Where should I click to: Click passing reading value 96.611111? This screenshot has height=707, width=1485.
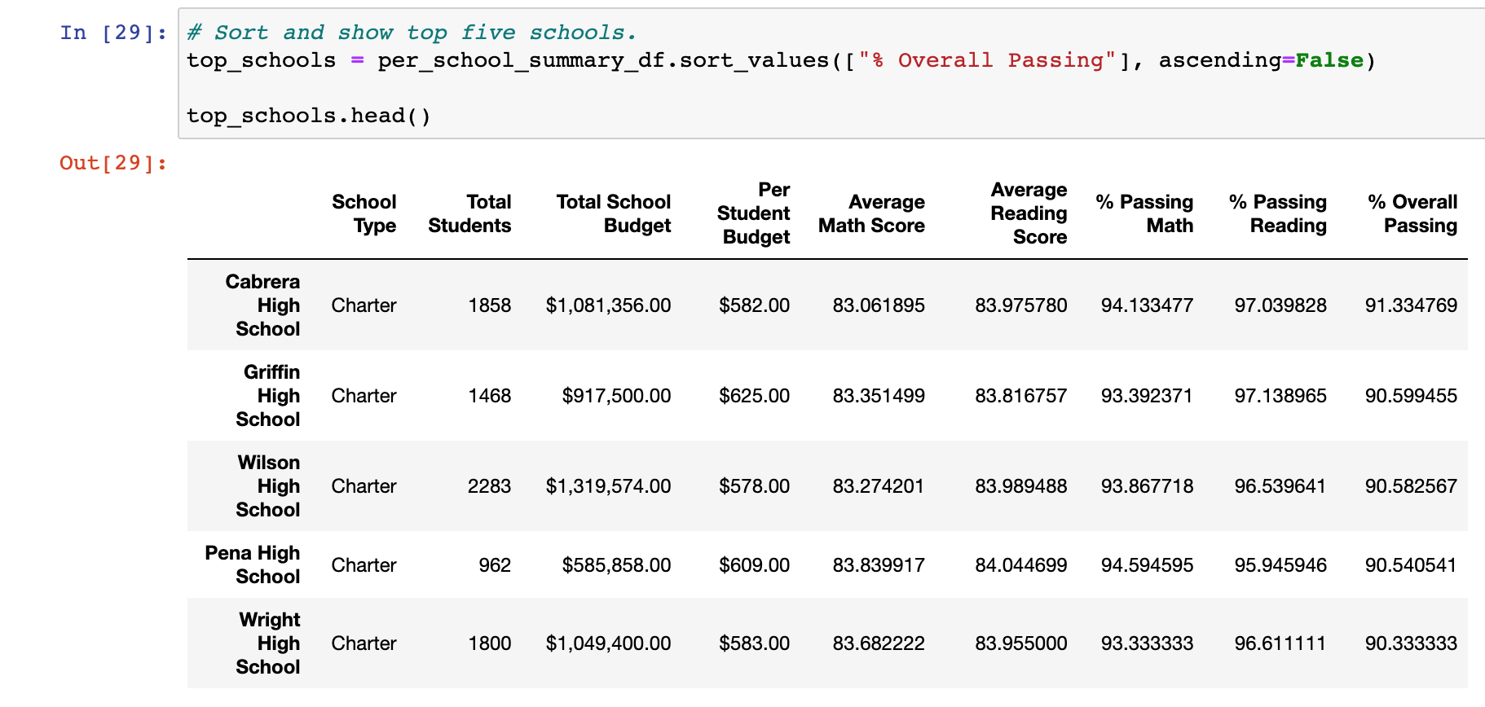pyautogui.click(x=1280, y=643)
